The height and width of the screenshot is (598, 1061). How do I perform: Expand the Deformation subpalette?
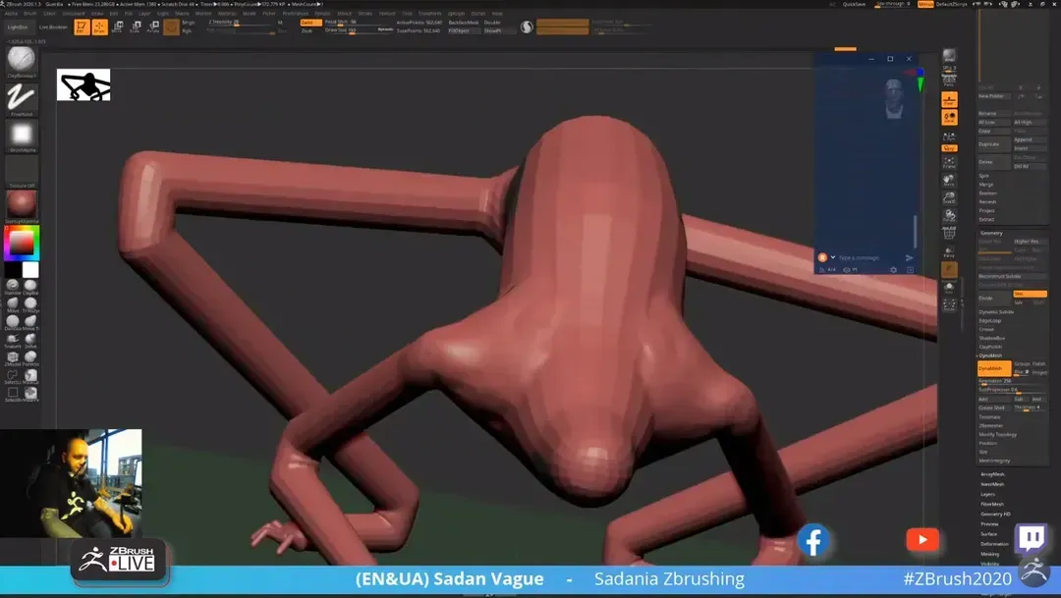[994, 544]
